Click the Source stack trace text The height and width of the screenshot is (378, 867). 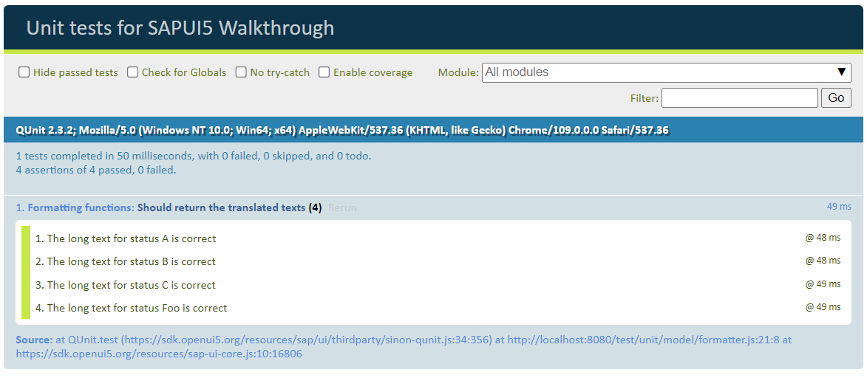pos(404,346)
